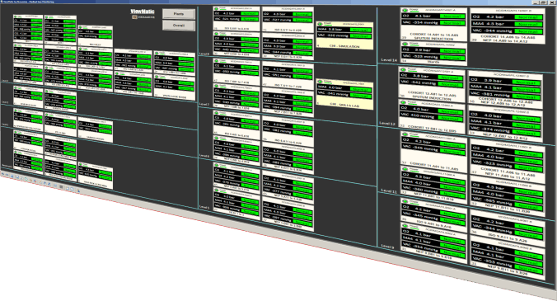Select the Level 9 floor label

[x=387, y=246]
